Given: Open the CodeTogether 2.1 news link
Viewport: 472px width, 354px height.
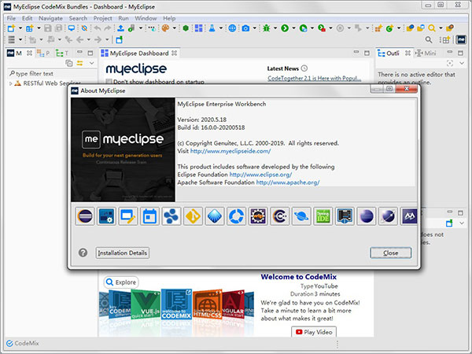Looking at the screenshot, I should click(314, 78).
